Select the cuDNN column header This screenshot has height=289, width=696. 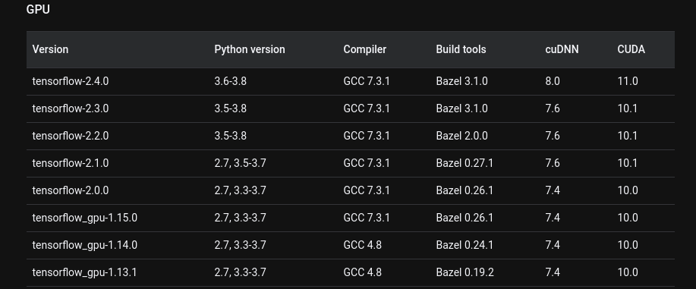[562, 49]
